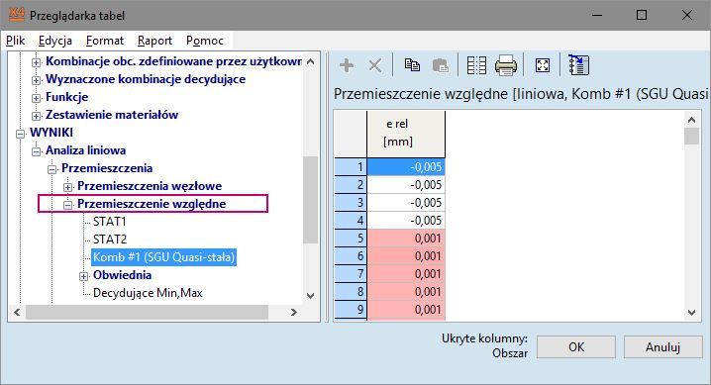The height and width of the screenshot is (385, 711).
Task: Click the application icon in title bar
Action: 16,15
